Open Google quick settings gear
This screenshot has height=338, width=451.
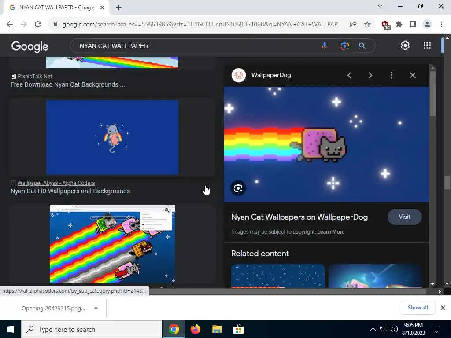[x=405, y=45]
